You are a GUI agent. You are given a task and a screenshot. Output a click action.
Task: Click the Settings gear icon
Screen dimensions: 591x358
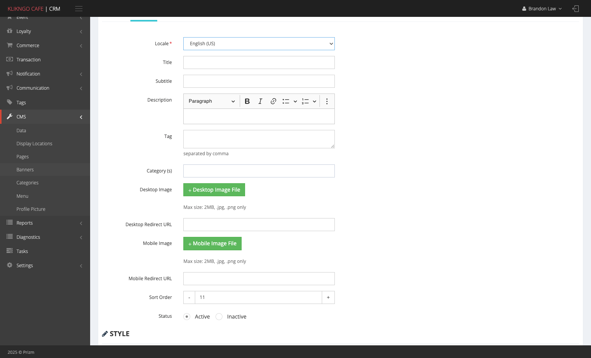coord(10,265)
